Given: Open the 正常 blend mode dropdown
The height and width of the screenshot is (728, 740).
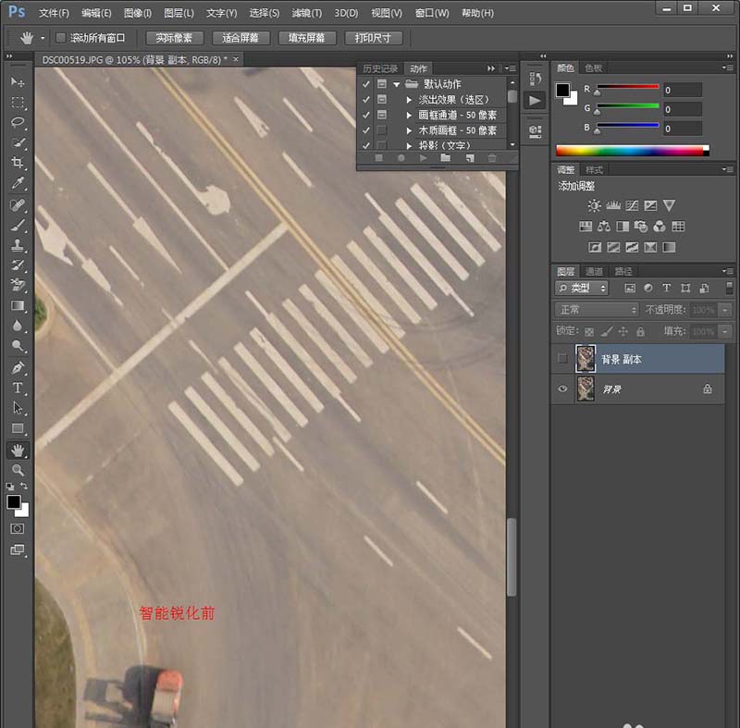Looking at the screenshot, I should 597,310.
